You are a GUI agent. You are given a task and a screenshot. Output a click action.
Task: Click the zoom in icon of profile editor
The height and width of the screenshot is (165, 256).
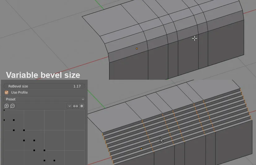(x=7, y=106)
